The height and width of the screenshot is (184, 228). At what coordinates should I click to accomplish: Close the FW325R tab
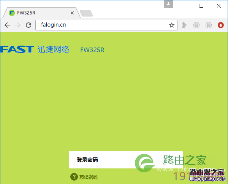click(72, 13)
